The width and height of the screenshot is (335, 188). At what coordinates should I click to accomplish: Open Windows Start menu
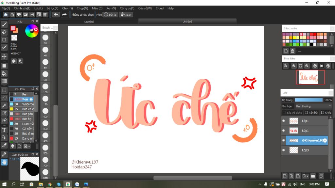(4, 184)
